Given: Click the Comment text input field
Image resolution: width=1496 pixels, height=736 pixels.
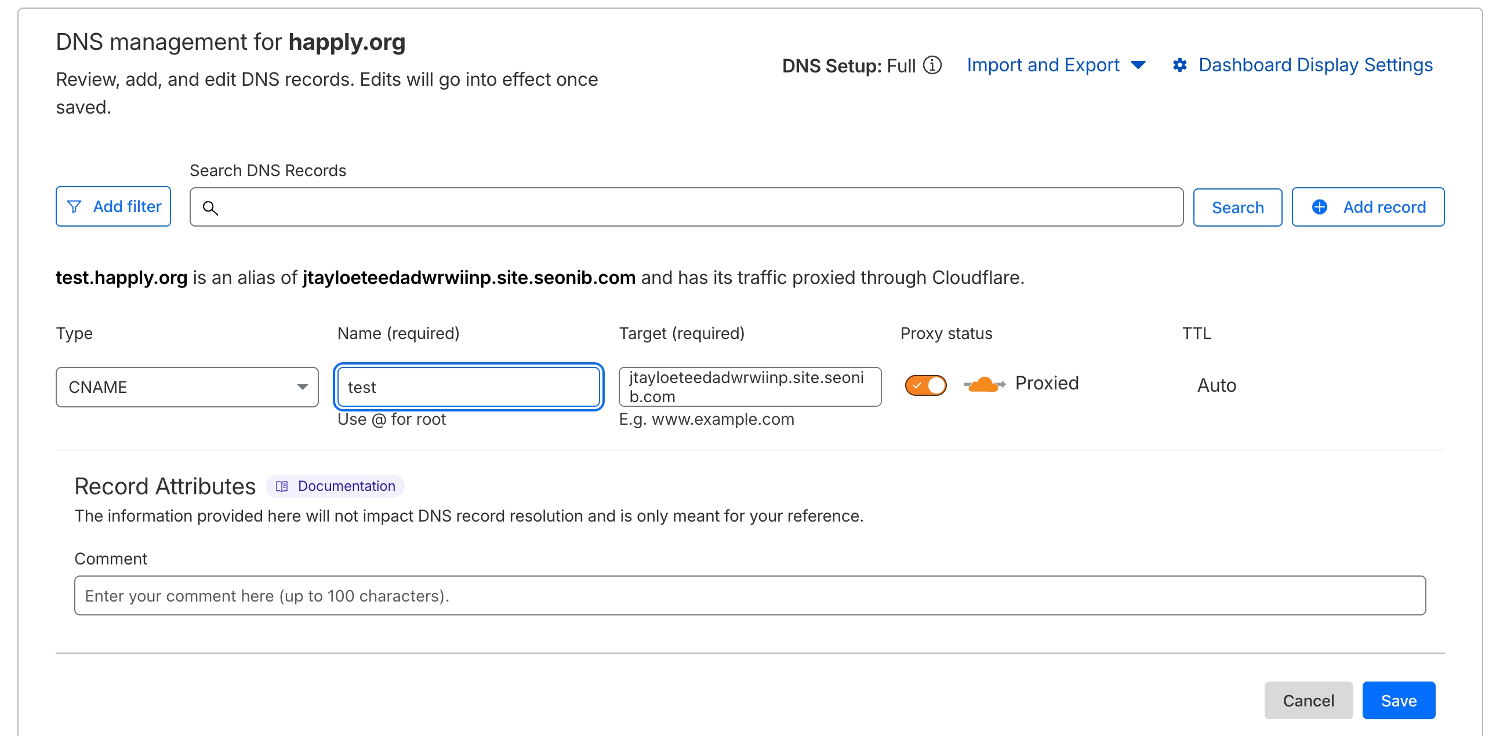Looking at the screenshot, I should (749, 596).
